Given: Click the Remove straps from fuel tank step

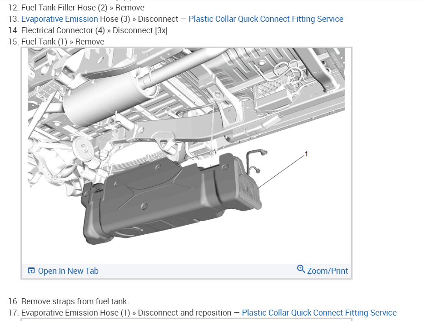Looking at the screenshot, I should tap(75, 301).
